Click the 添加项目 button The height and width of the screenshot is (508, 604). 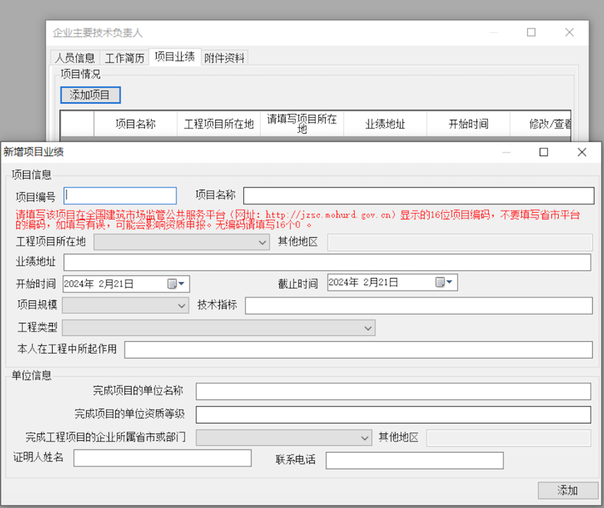tap(90, 95)
